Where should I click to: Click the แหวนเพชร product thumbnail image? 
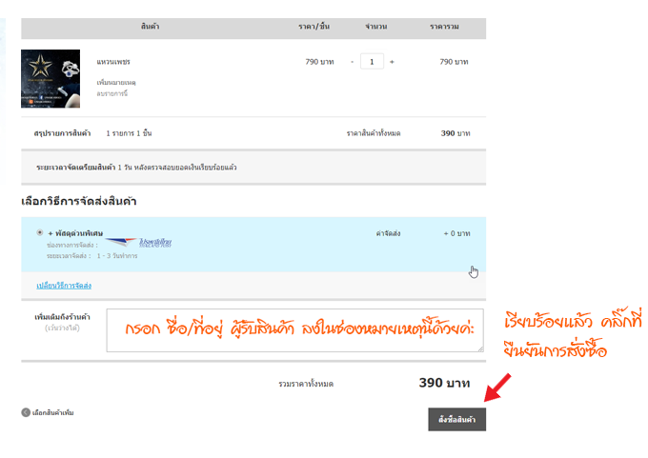51,78
